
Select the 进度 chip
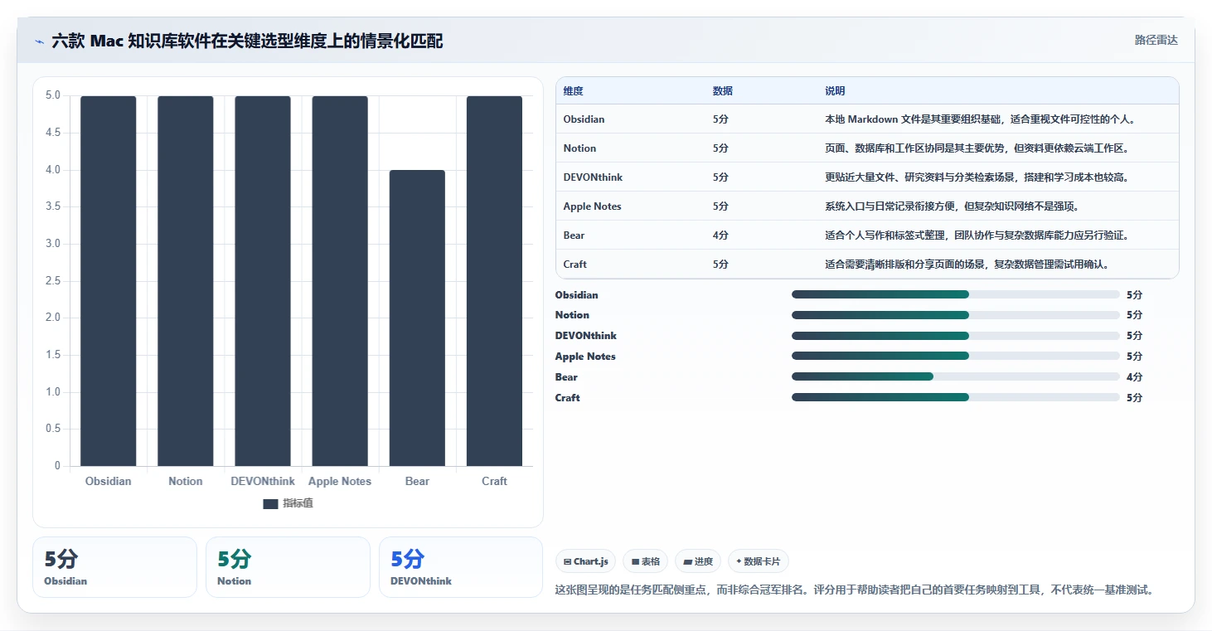(x=698, y=561)
